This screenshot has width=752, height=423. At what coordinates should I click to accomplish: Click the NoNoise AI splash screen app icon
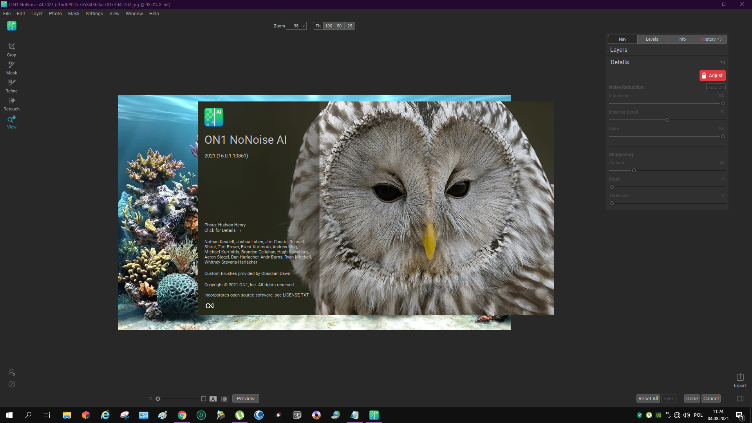[x=214, y=117]
